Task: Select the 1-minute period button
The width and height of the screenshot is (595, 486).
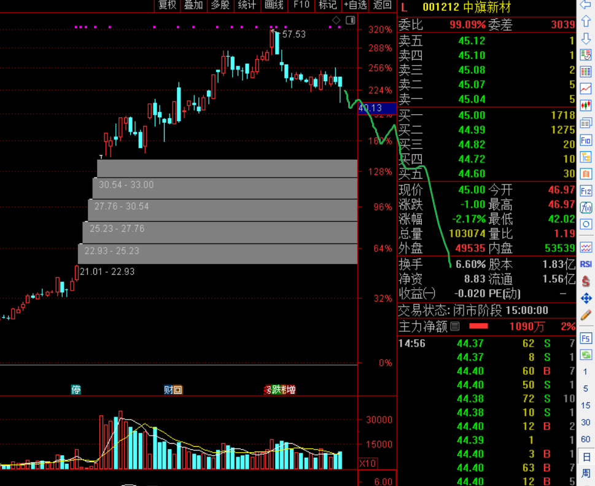Action: pyautogui.click(x=585, y=372)
